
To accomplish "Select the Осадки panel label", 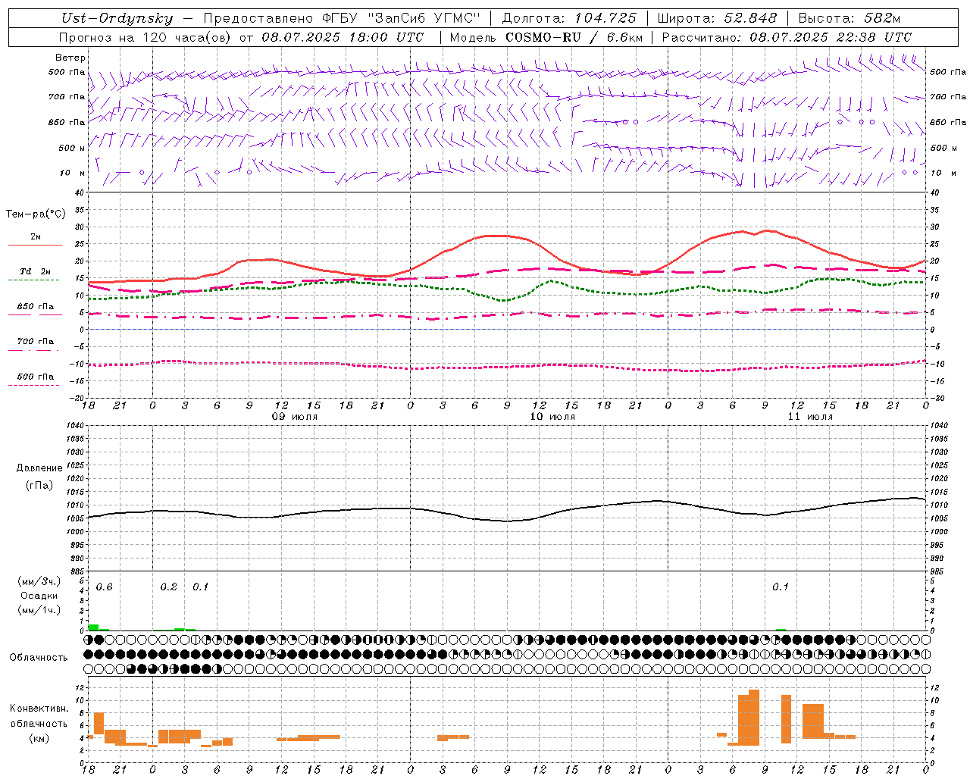I will coord(39,596).
